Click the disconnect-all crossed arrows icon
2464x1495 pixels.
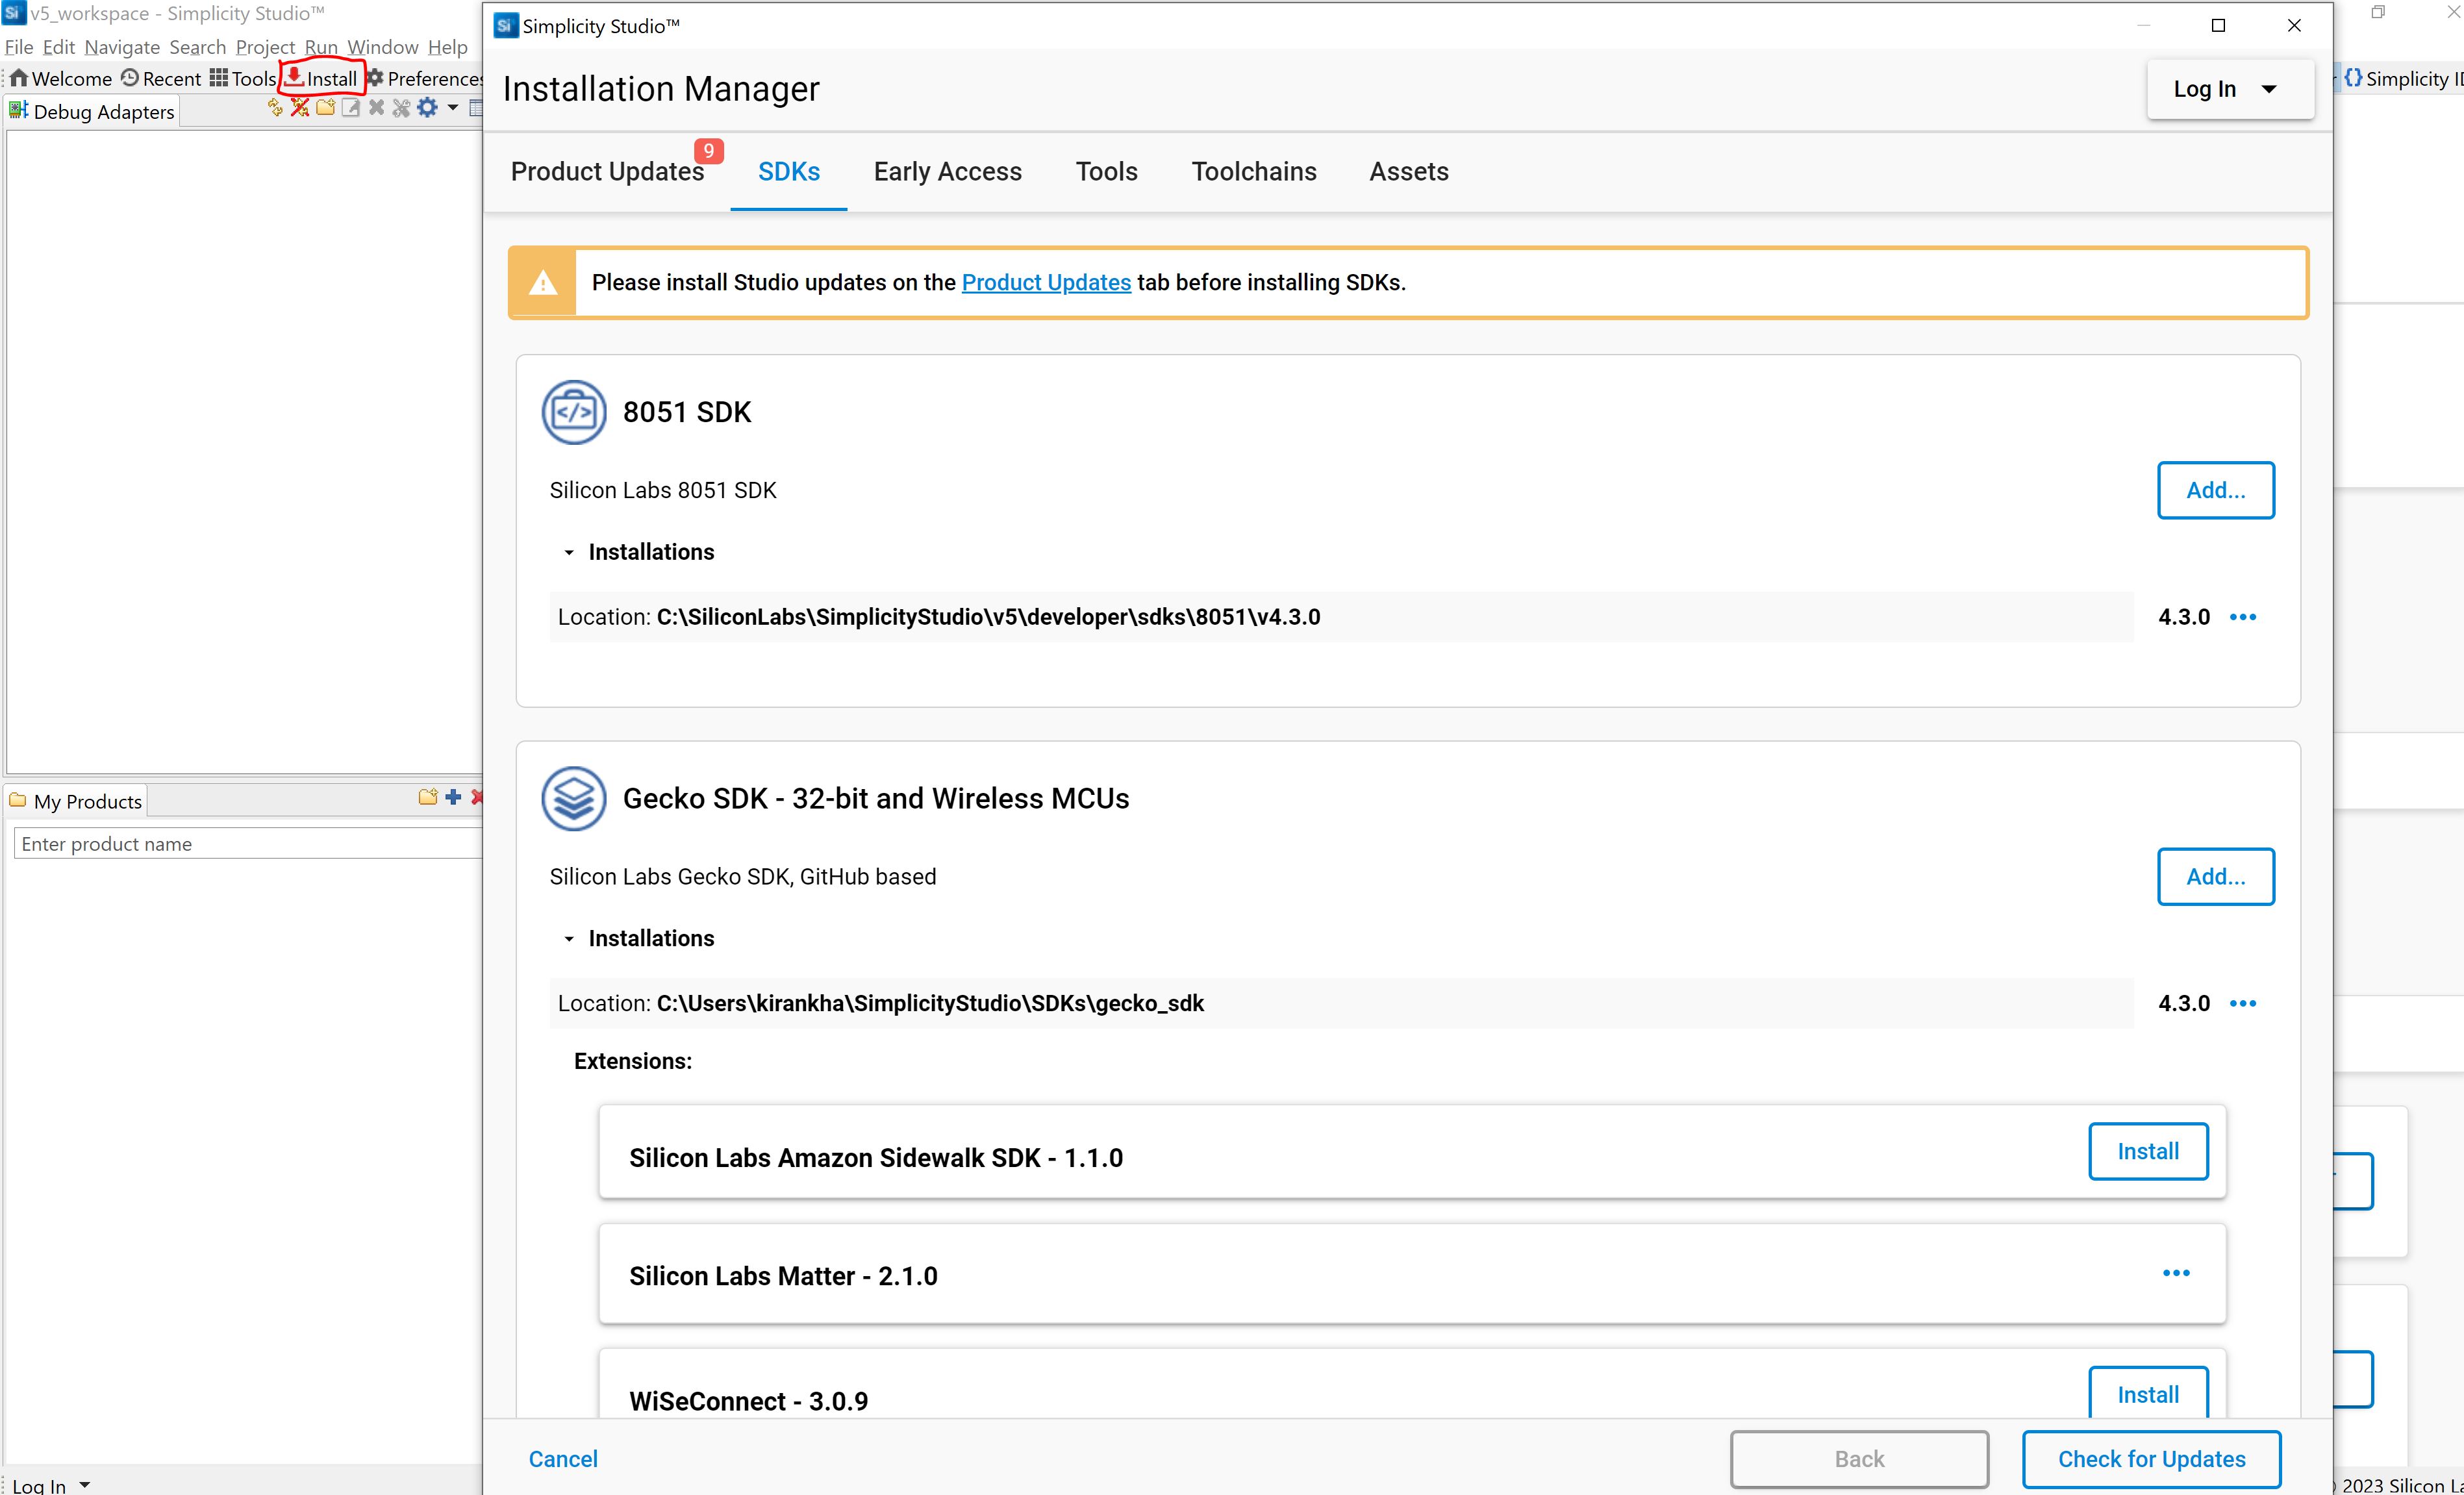(x=300, y=108)
